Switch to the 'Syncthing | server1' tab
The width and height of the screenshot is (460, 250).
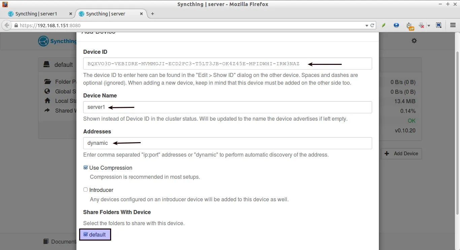point(36,14)
